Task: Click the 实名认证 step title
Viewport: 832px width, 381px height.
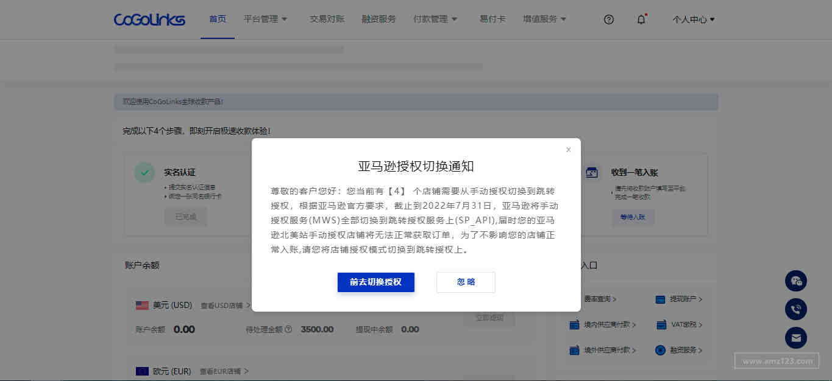Action: [x=180, y=172]
